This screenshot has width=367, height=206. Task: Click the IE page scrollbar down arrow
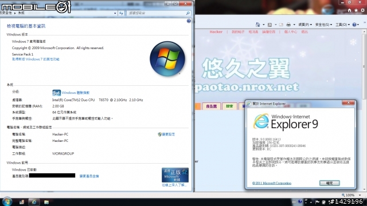click(365, 189)
